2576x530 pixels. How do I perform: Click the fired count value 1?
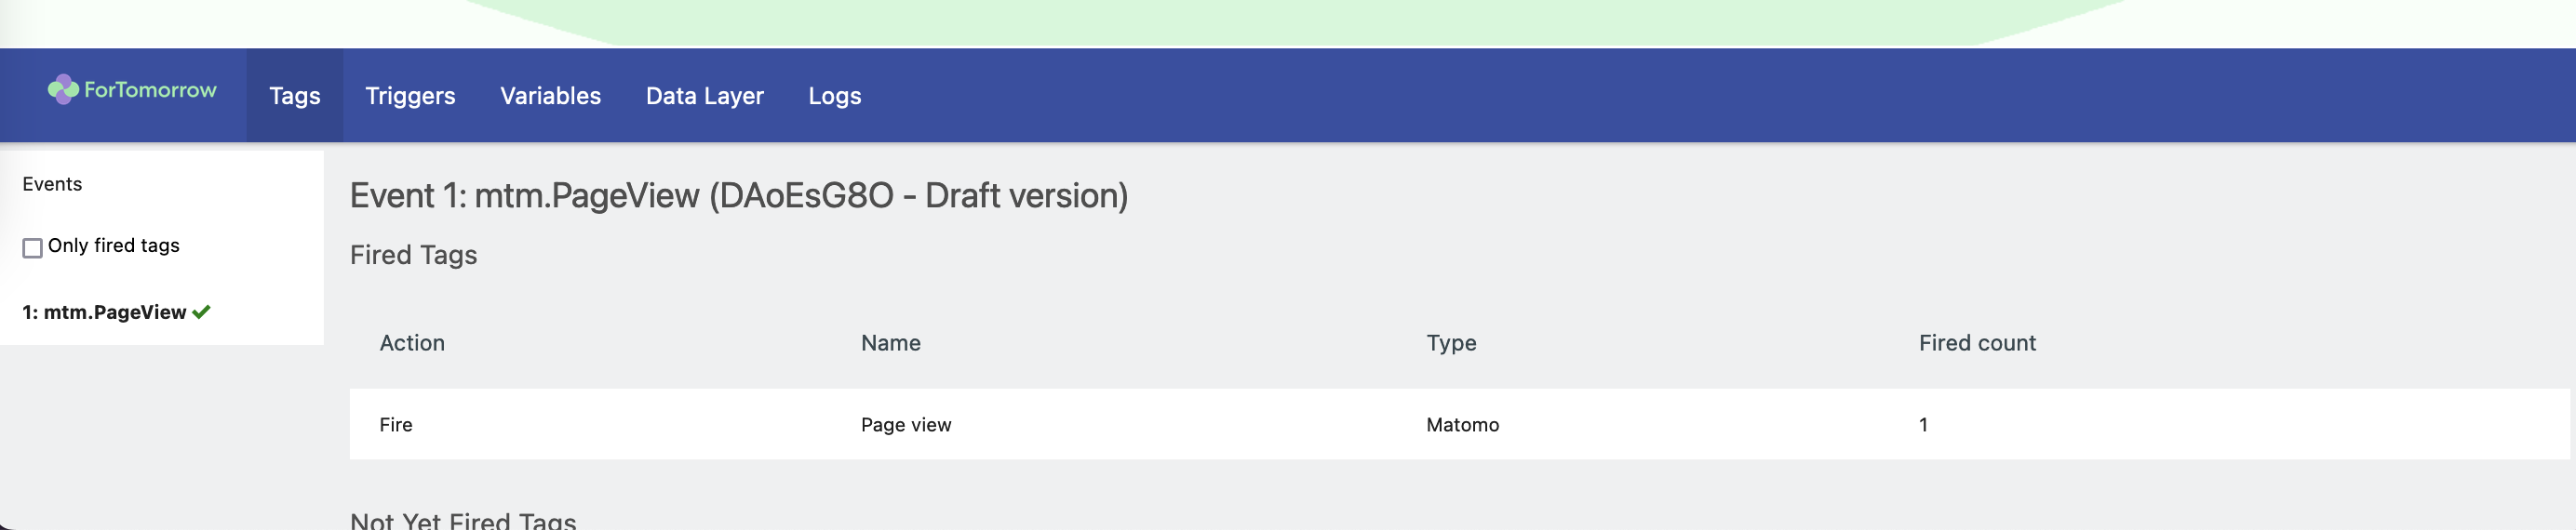click(1923, 425)
